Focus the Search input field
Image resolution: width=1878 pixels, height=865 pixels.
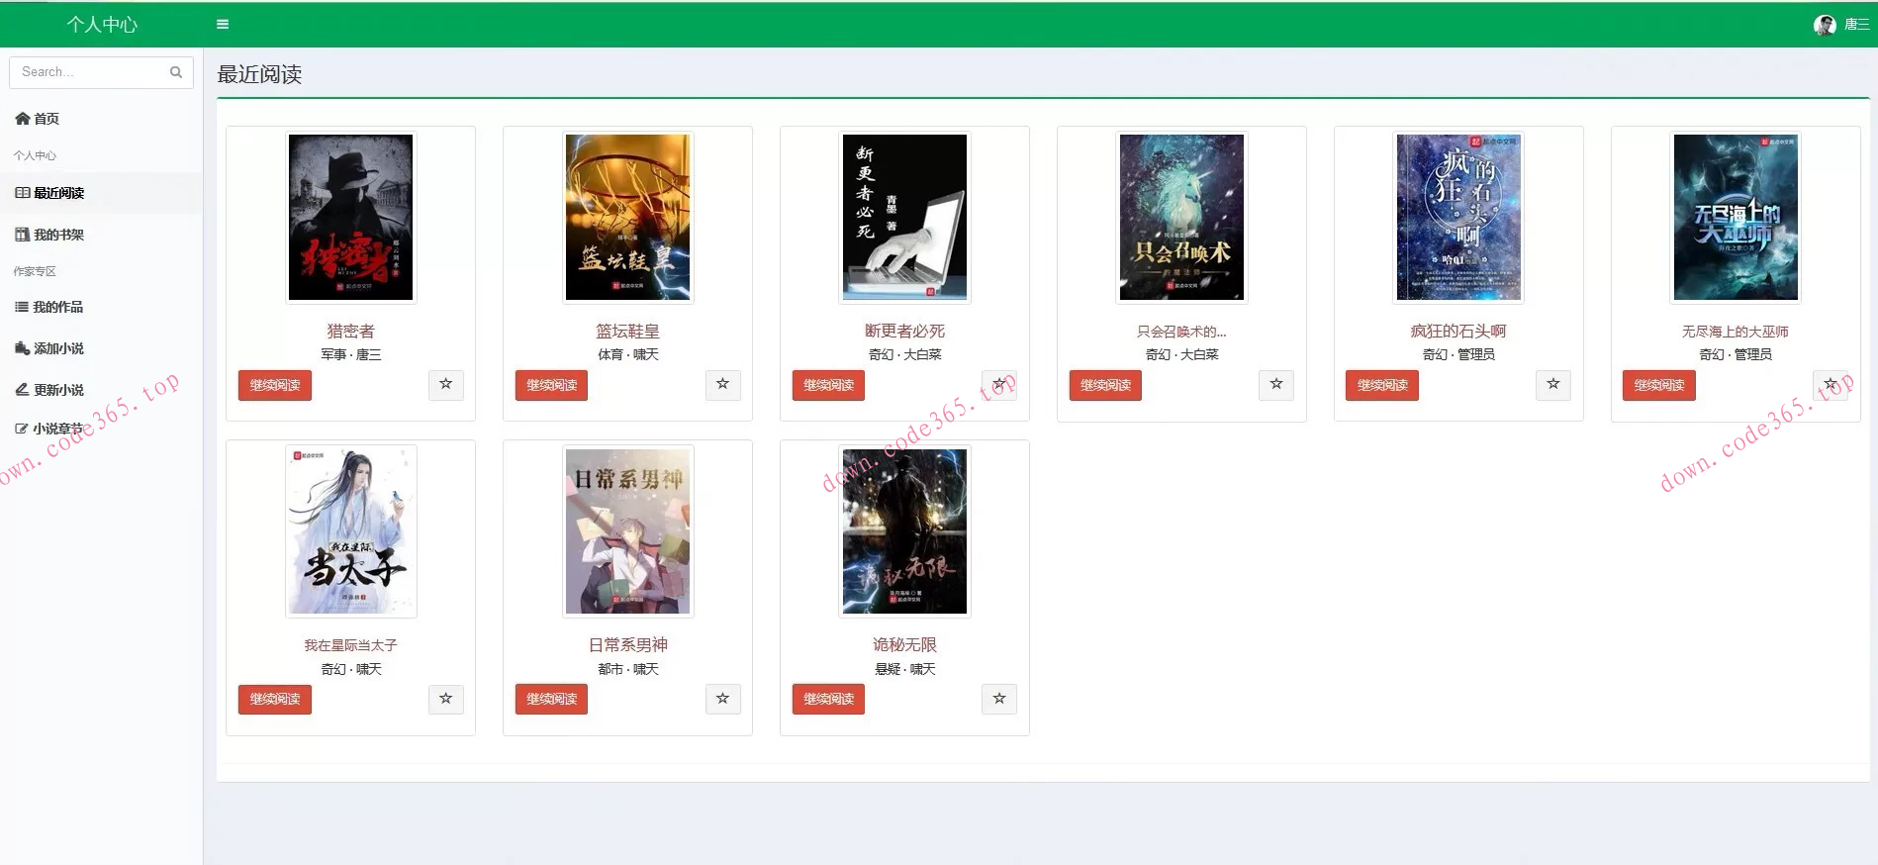[x=101, y=72]
